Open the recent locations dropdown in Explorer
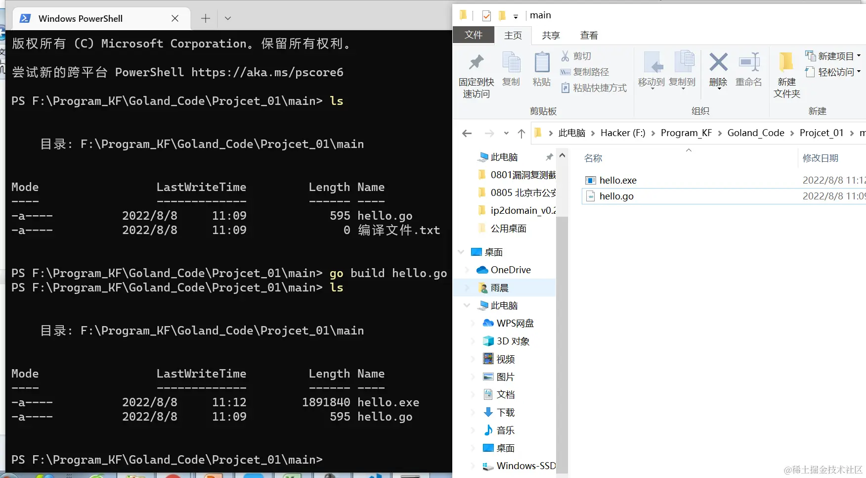 506,133
